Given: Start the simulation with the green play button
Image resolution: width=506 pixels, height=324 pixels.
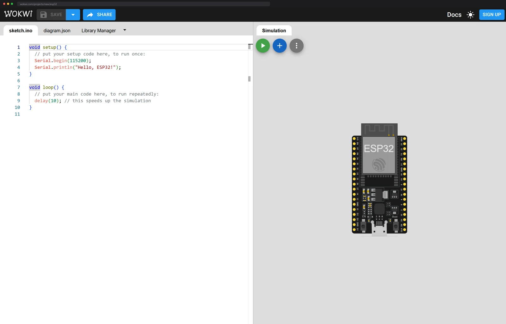Looking at the screenshot, I should (263, 46).
